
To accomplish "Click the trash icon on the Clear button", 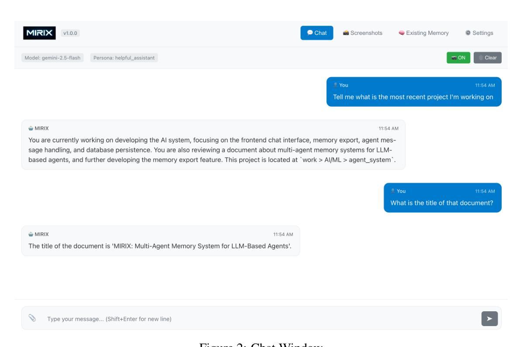I will tap(481, 58).
